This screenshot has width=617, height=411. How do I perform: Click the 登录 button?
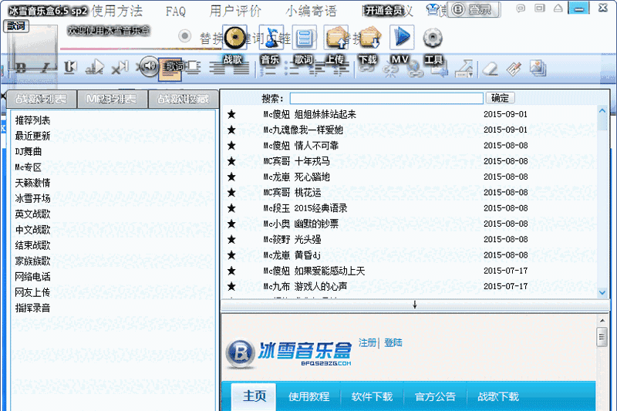474,9
